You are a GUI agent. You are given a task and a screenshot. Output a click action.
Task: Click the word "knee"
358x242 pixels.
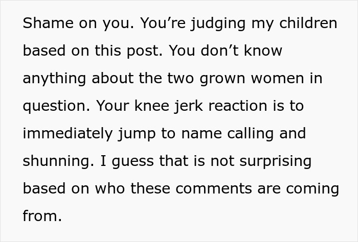click(152, 106)
